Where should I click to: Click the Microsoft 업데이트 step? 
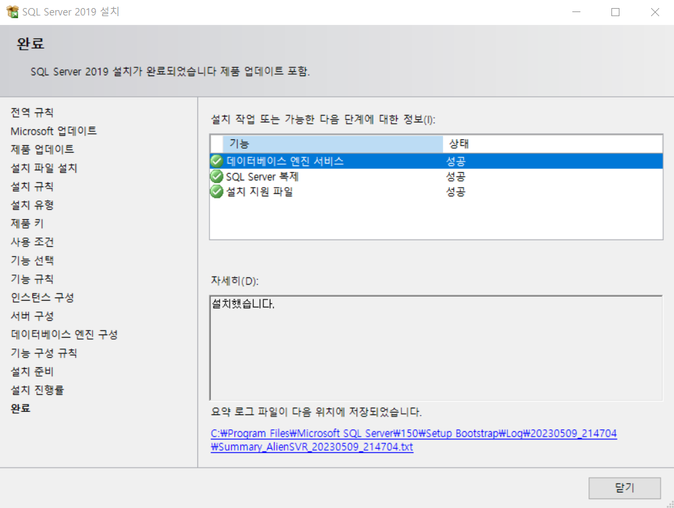tap(54, 131)
